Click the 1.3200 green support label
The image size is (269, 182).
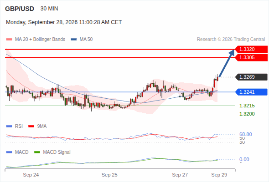tap(247, 114)
